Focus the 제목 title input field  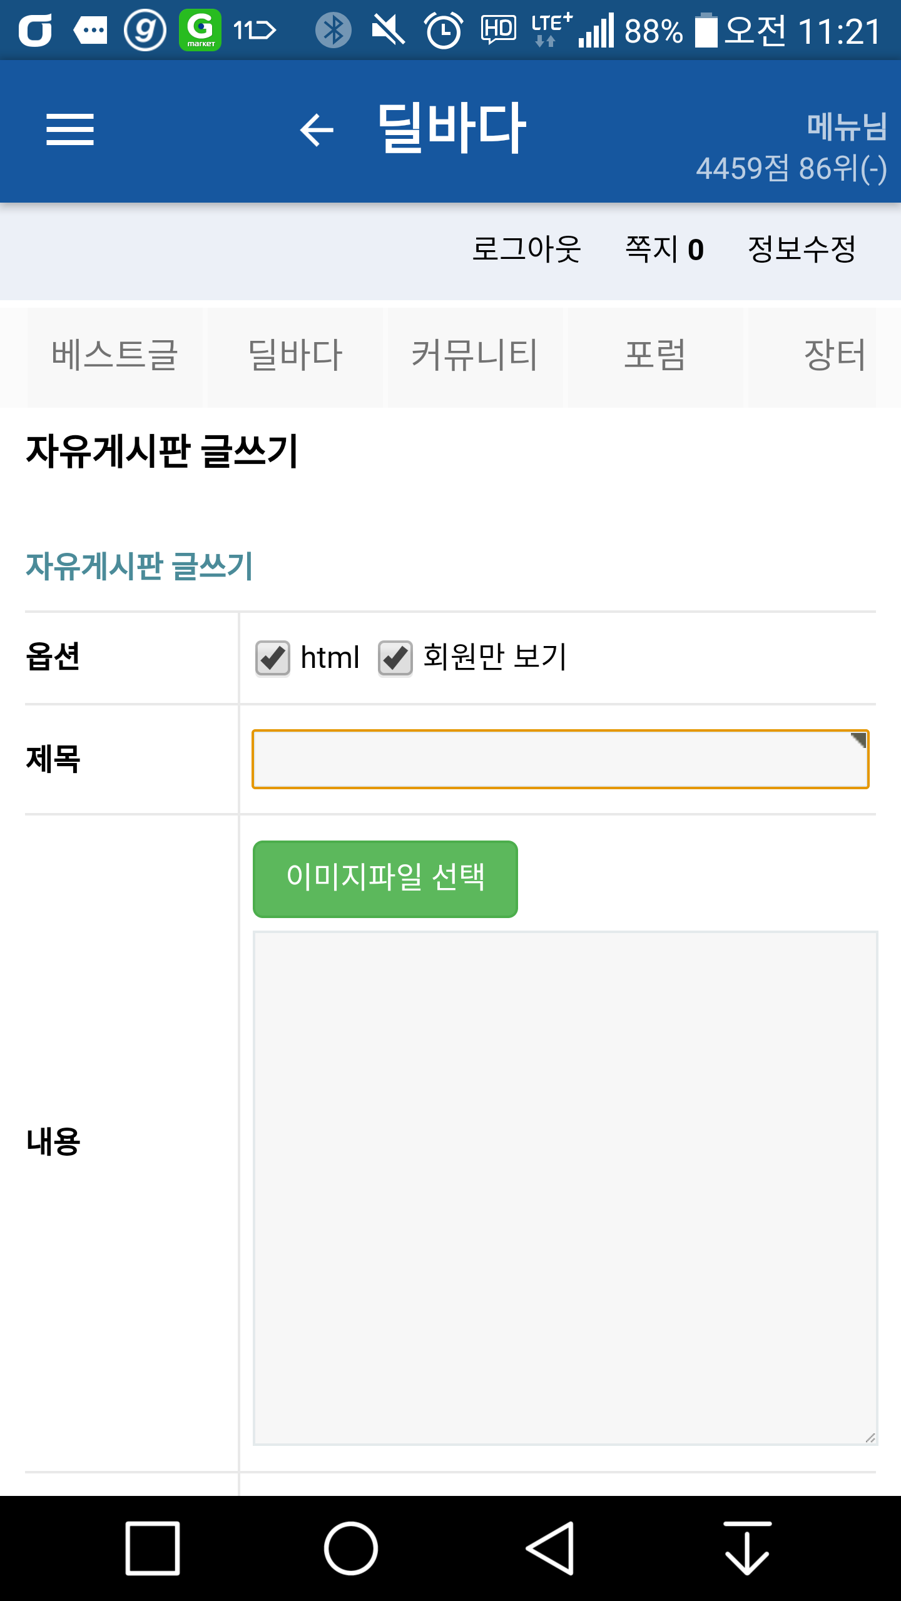pyautogui.click(x=560, y=759)
